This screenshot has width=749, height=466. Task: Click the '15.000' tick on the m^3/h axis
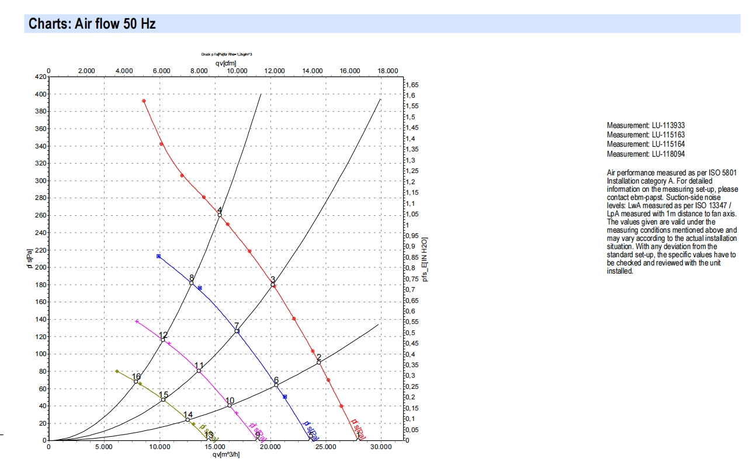[x=214, y=447]
